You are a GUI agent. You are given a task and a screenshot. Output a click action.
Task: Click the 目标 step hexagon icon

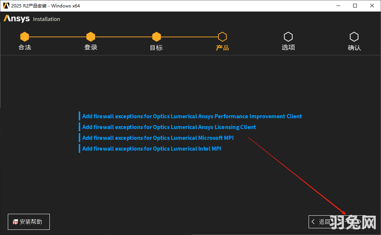pyautogui.click(x=156, y=37)
